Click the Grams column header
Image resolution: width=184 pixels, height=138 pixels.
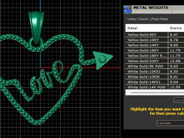click(x=176, y=28)
